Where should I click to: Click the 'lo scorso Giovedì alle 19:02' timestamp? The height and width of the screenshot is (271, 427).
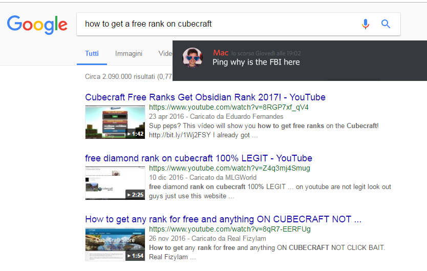(x=266, y=53)
